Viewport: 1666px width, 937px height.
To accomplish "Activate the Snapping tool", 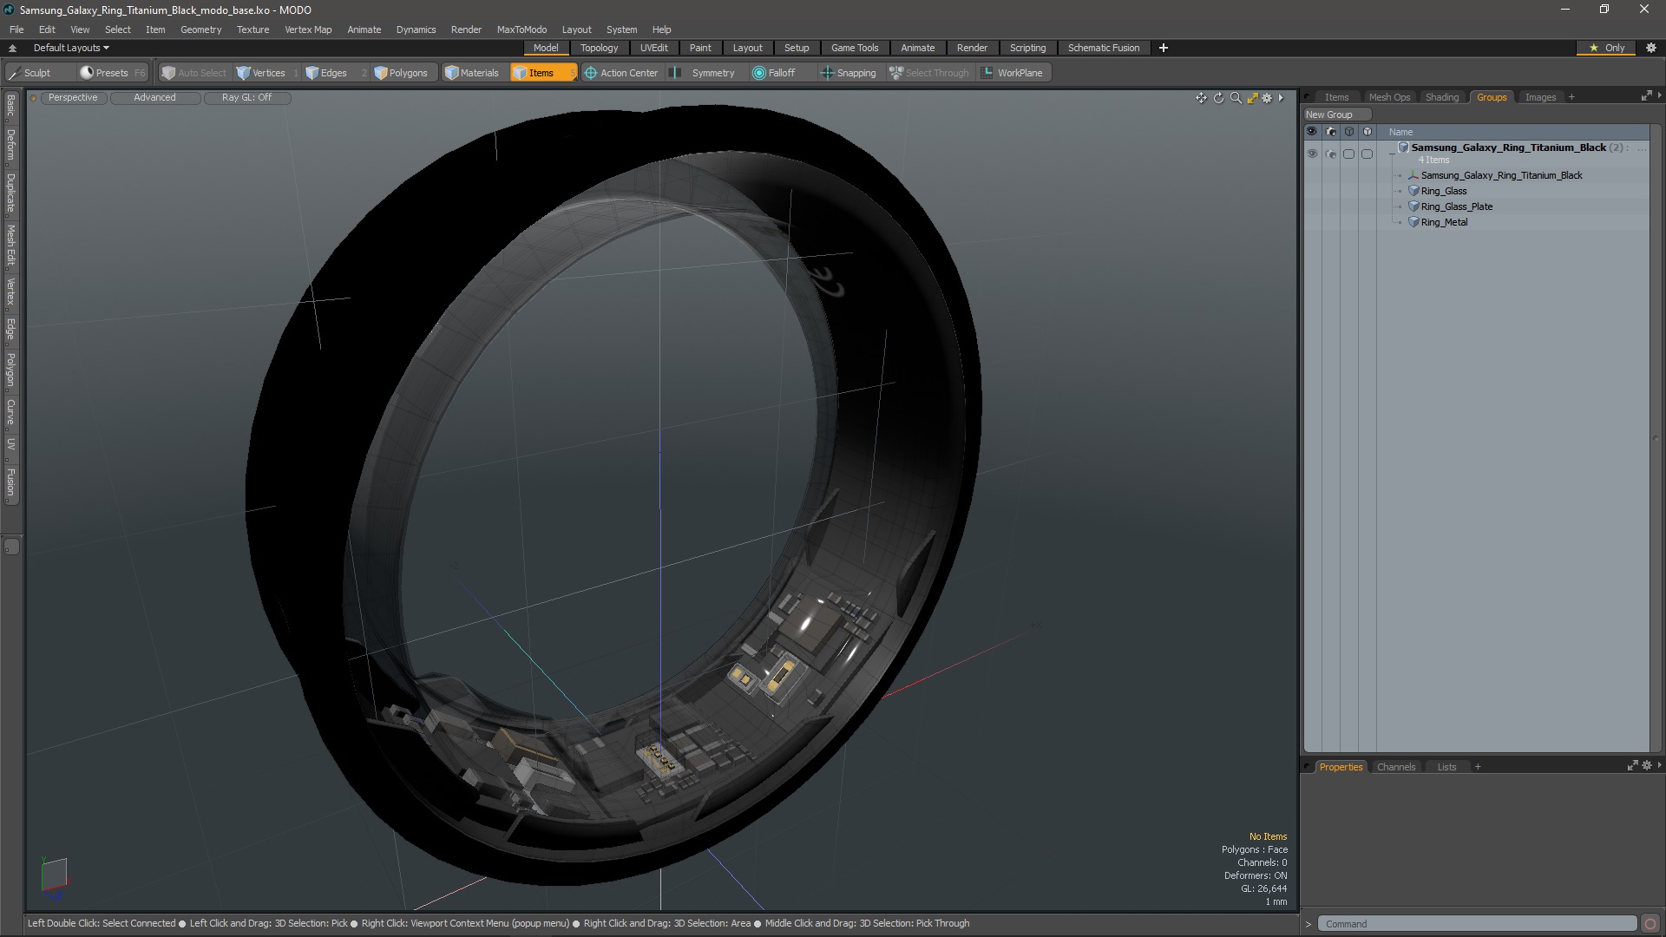I will pos(849,73).
